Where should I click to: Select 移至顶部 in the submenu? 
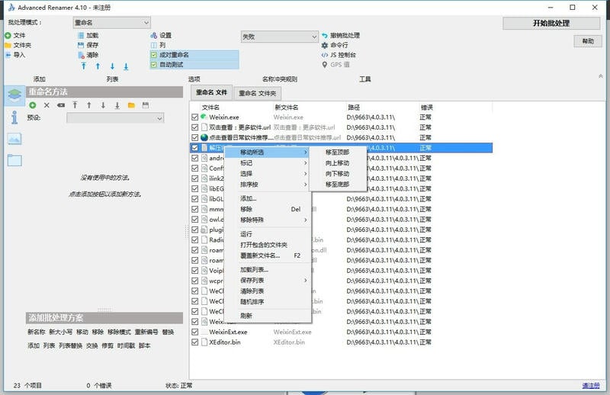tap(337, 153)
